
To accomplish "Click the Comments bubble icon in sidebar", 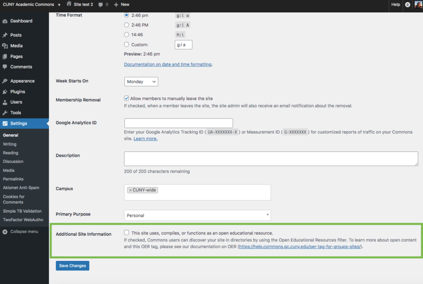I will [5, 67].
